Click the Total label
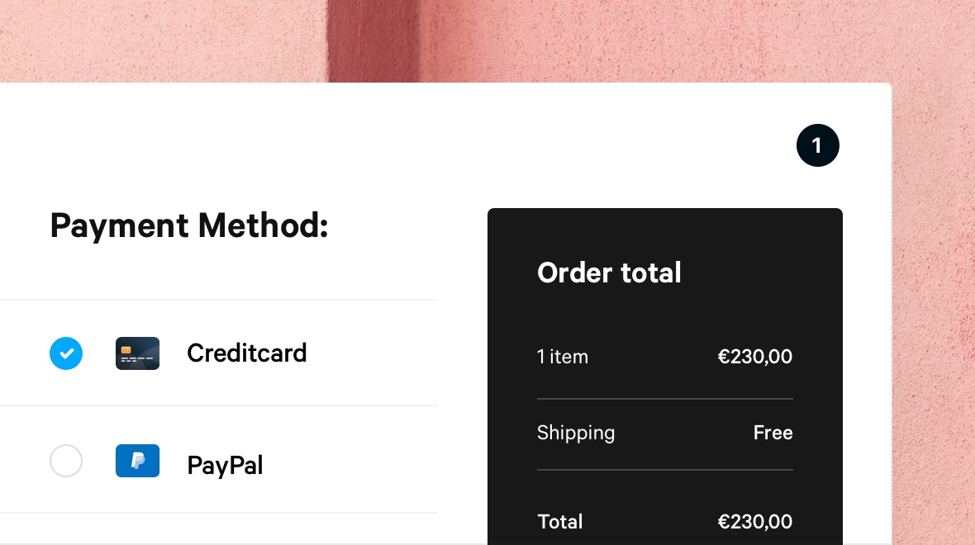This screenshot has height=545, width=975. pyautogui.click(x=559, y=521)
